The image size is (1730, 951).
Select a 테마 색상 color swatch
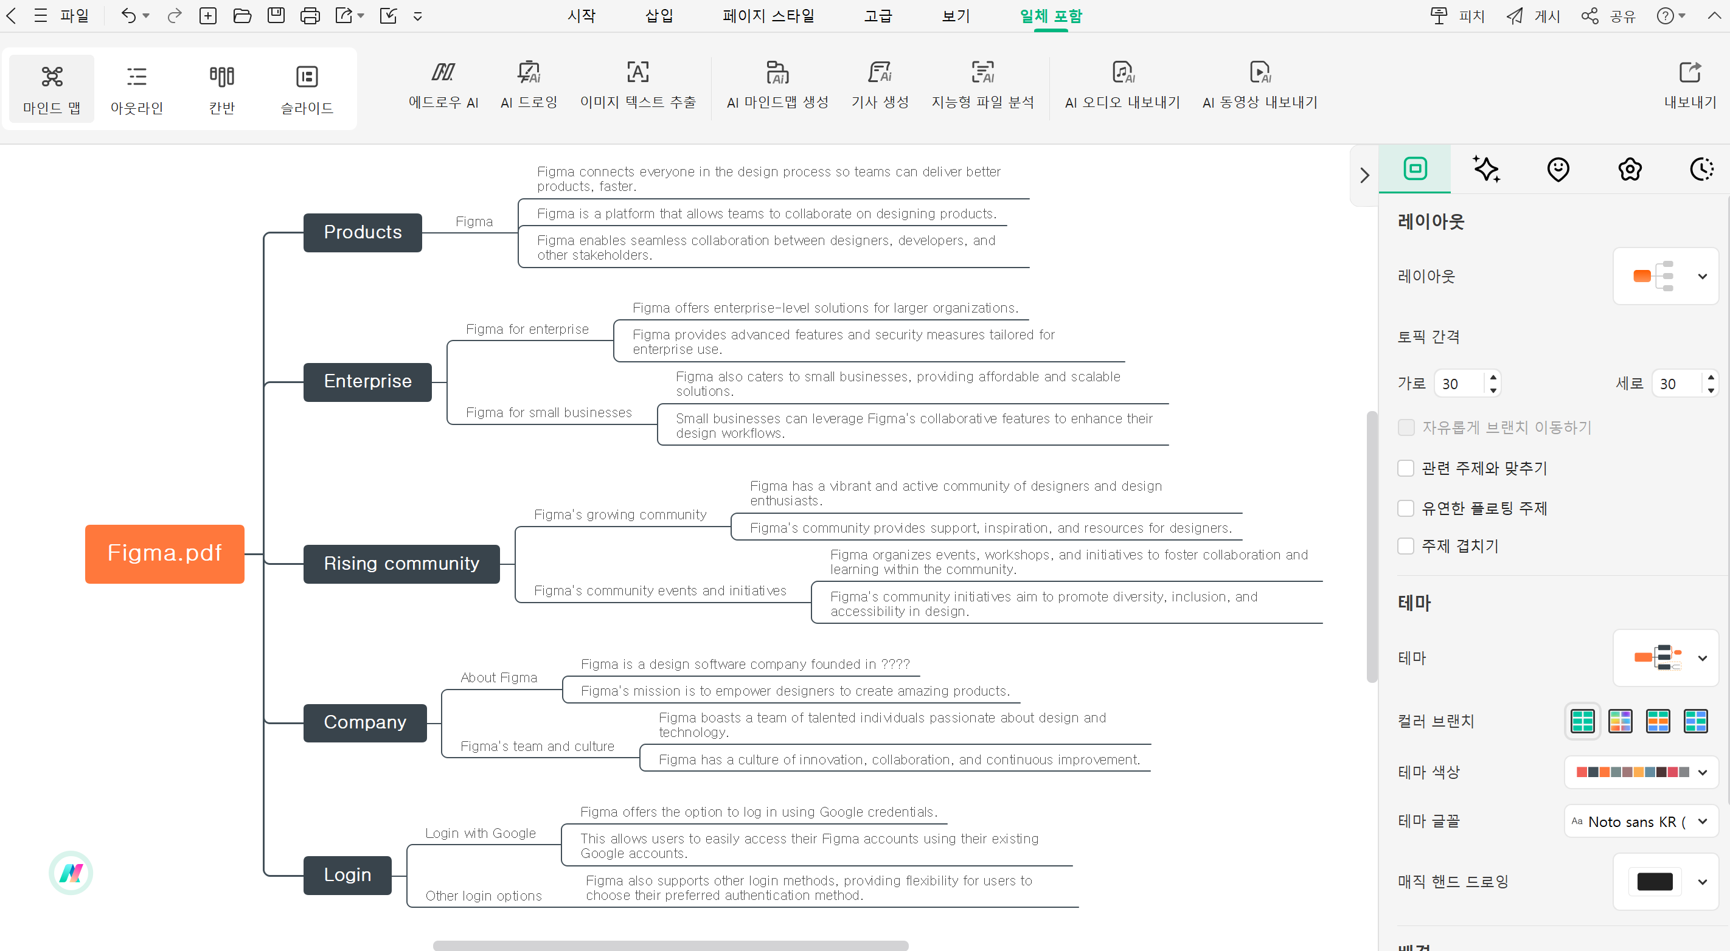(1581, 772)
